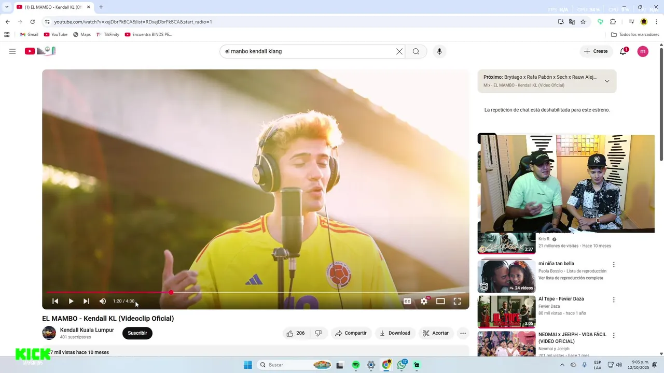Select the 'EL MAMBO - Kendall KL' tab
Screen dimensions: 664x373
[52, 7]
